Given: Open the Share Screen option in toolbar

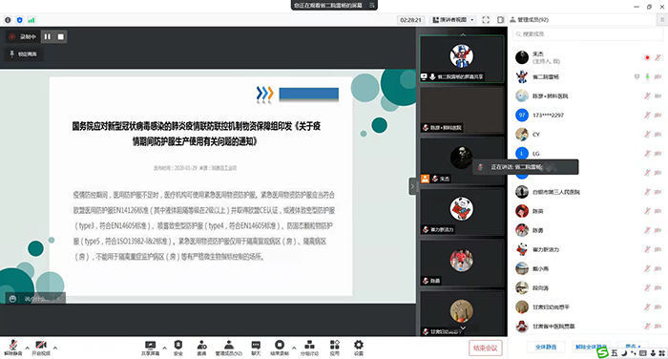Looking at the screenshot, I should tap(150, 347).
